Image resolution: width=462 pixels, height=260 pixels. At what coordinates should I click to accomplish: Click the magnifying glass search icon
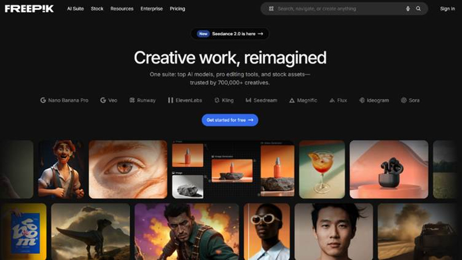(418, 9)
